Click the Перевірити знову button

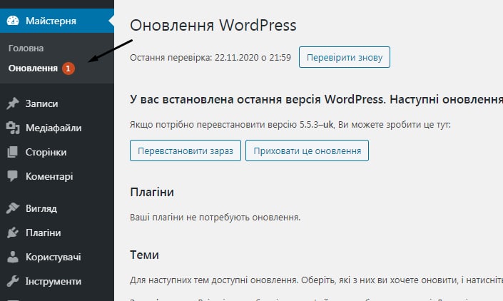[x=345, y=57]
